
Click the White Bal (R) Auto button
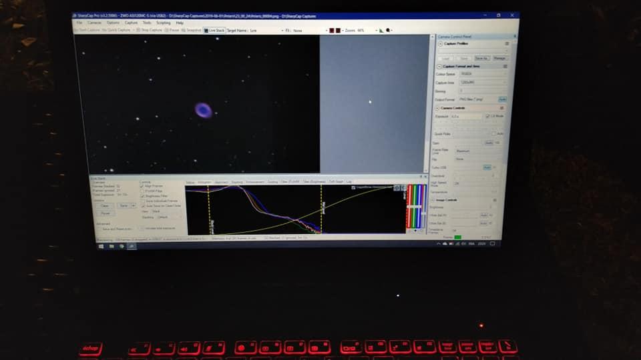coord(483,215)
